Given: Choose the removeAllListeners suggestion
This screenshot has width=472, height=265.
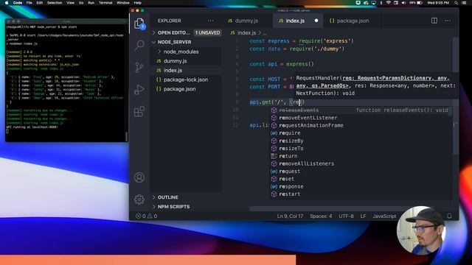Looking at the screenshot, I should tap(360, 163).
